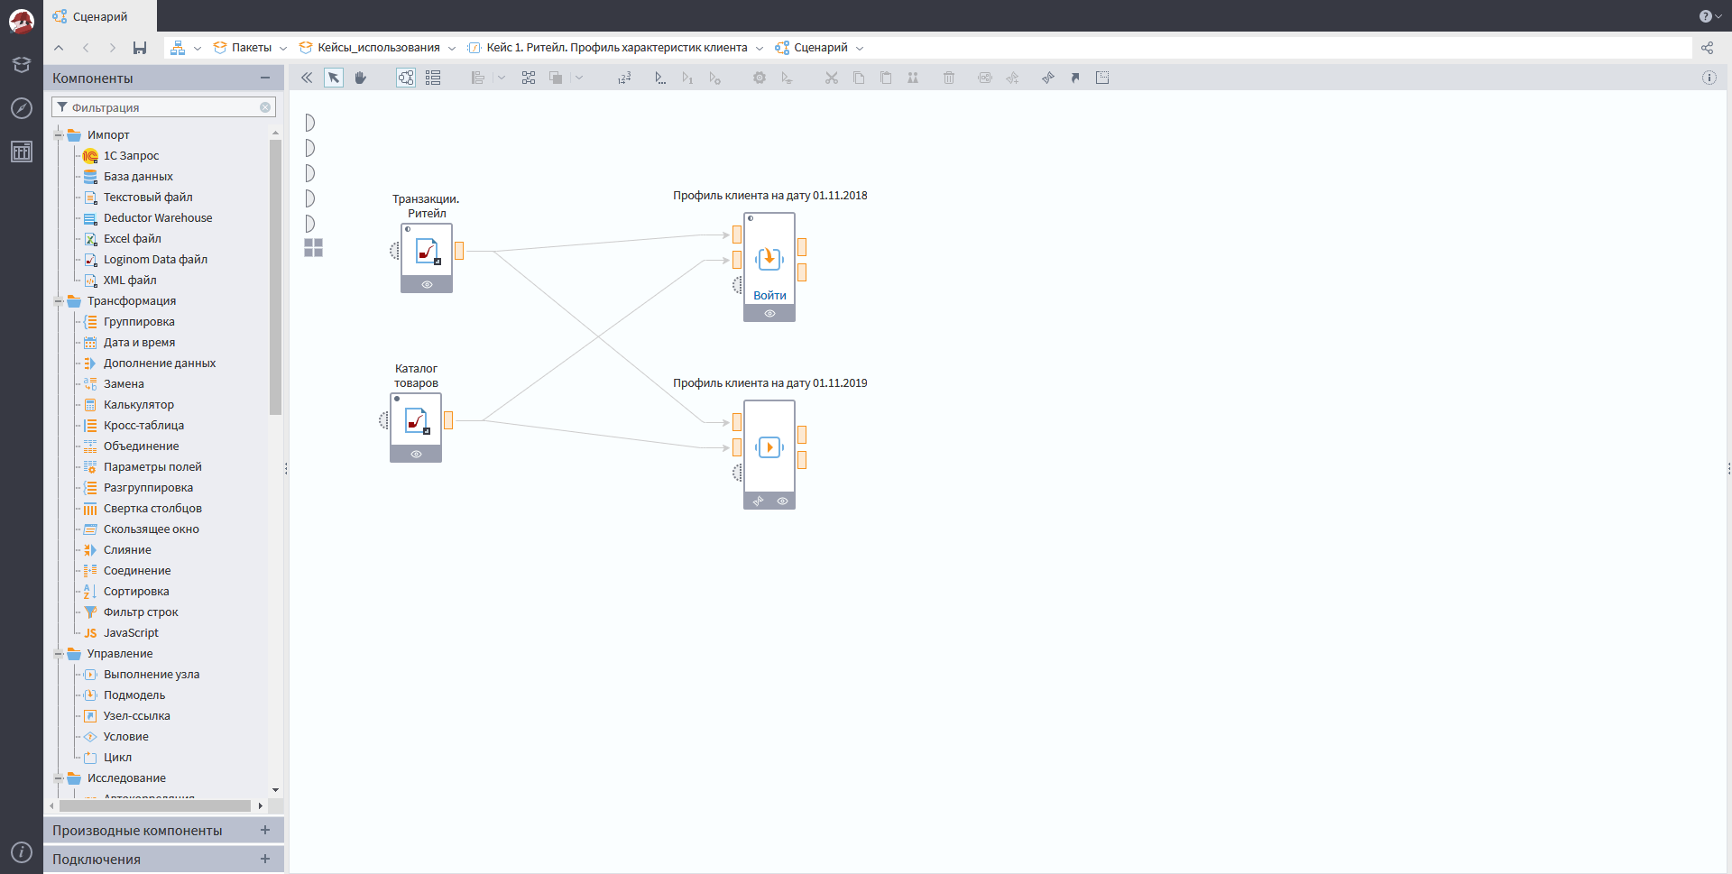This screenshot has height=874, width=1732.
Task: Select the Цикл component
Action: click(107, 758)
